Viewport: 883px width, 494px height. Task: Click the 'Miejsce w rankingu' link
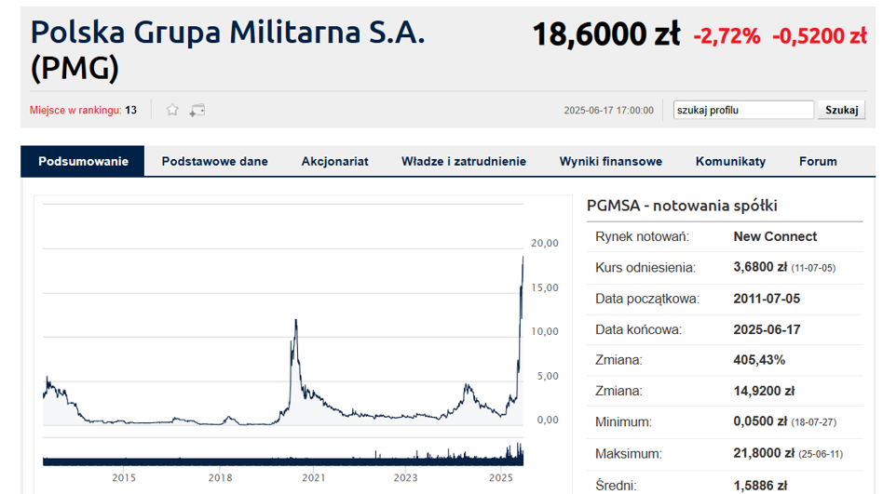pyautogui.click(x=75, y=111)
